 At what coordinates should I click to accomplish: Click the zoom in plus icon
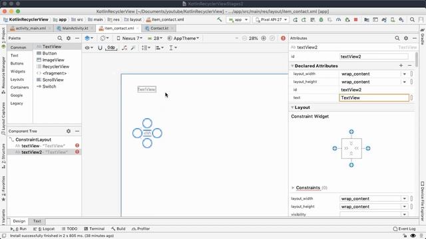click(264, 39)
